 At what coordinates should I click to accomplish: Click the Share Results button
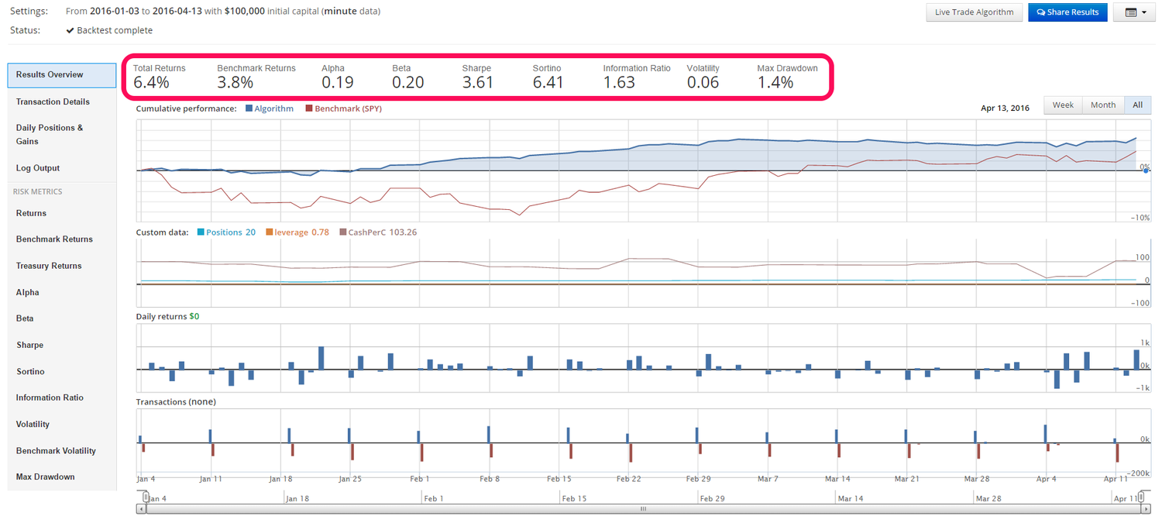[1067, 12]
